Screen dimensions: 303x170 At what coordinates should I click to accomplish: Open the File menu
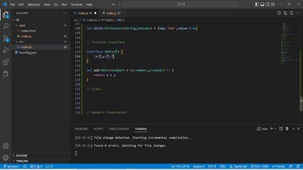[x=12, y=4]
